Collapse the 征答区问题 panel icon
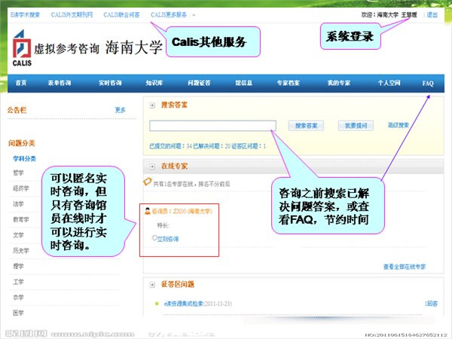452x339 pixels. 152,285
